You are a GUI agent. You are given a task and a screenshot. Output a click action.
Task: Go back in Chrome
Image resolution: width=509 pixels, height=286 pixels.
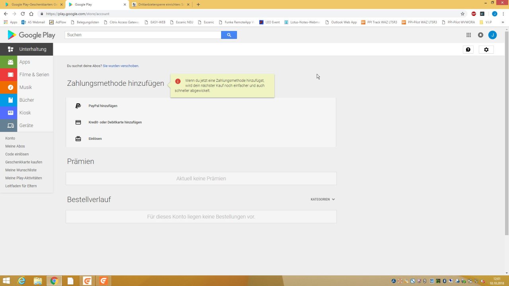[x=6, y=14]
